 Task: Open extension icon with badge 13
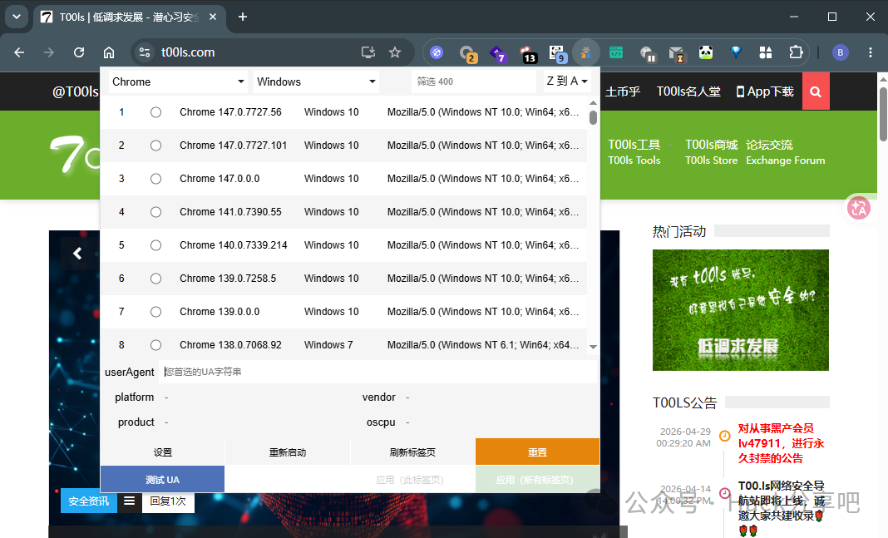pyautogui.click(x=528, y=54)
